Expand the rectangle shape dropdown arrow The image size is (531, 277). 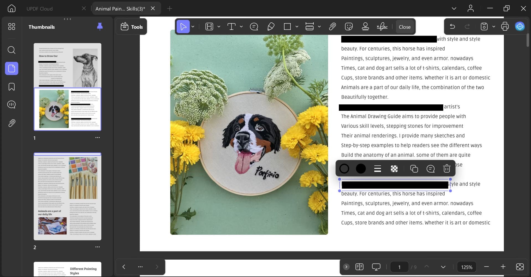tap(297, 27)
